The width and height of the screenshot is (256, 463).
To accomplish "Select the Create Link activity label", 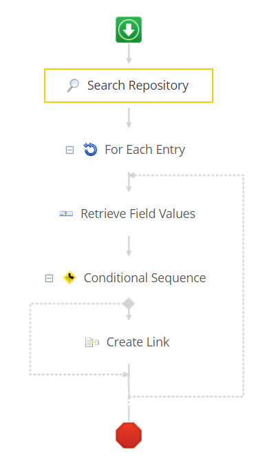I will pos(138,342).
